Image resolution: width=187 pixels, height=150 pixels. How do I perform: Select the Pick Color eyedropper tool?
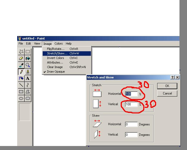tap(21, 65)
